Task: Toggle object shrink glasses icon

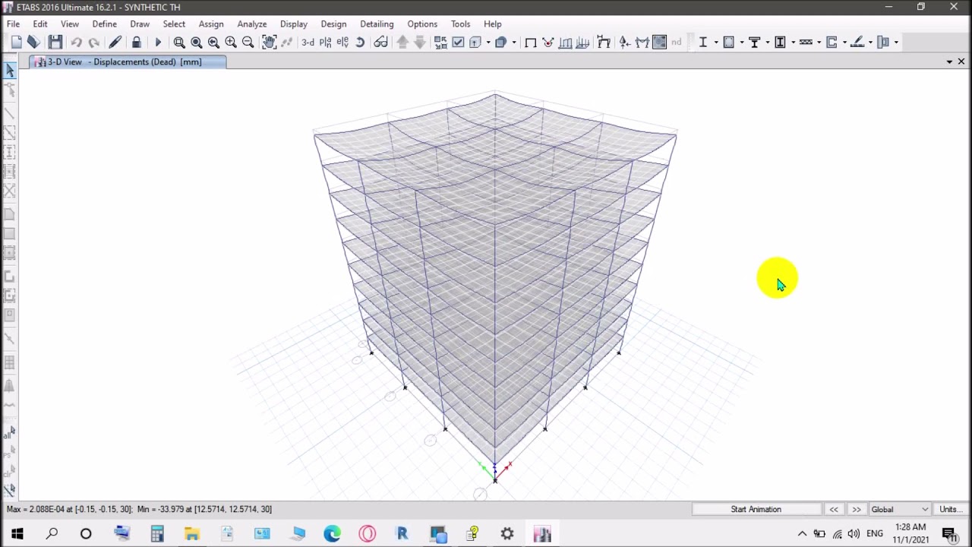Action: 380,43
